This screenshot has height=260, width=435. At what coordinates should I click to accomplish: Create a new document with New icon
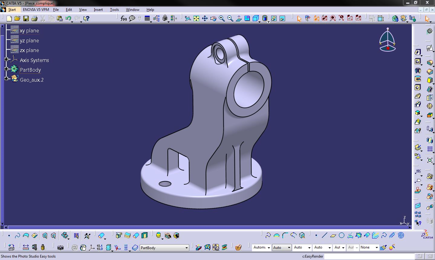point(9,18)
